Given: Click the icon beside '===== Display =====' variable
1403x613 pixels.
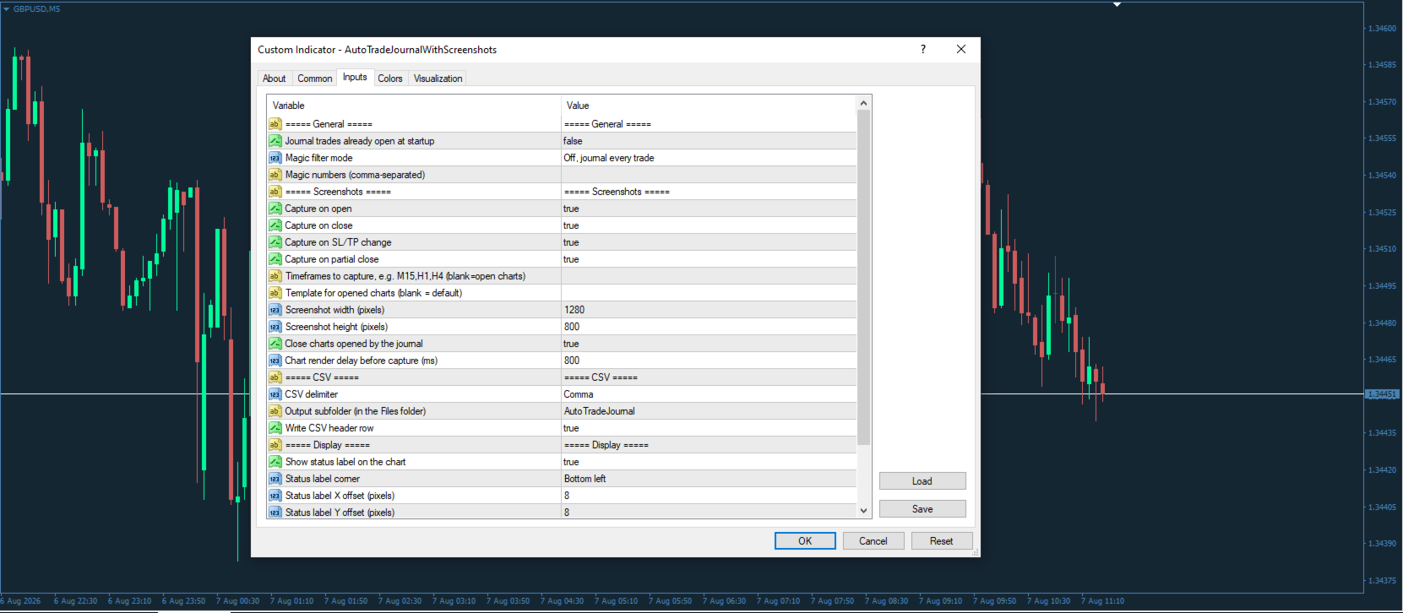Looking at the screenshot, I should [275, 445].
